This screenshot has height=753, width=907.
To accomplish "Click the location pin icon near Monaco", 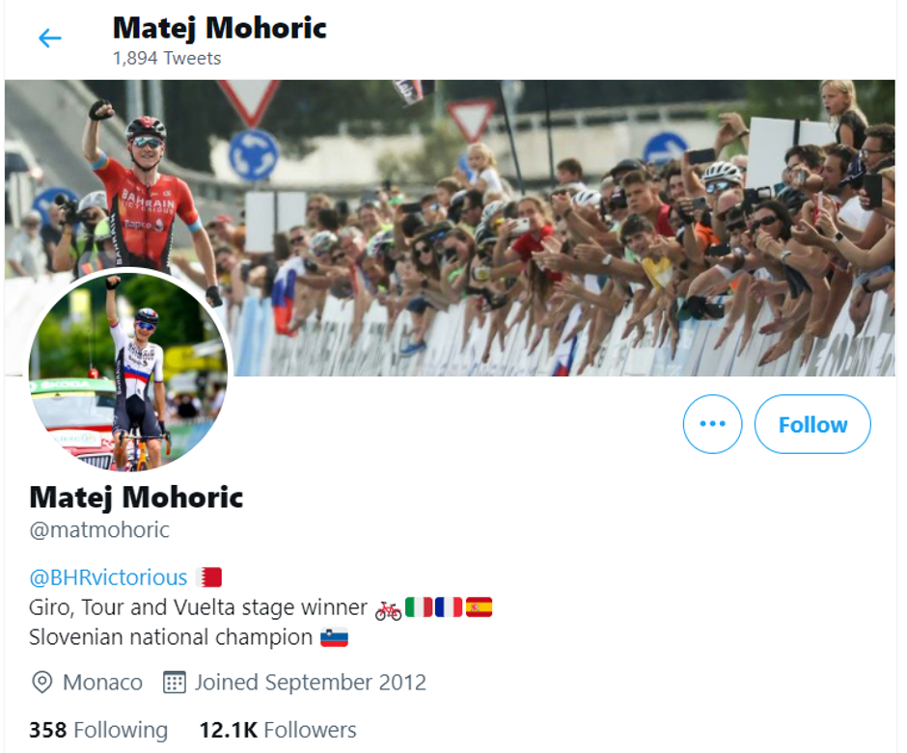I will (x=41, y=683).
